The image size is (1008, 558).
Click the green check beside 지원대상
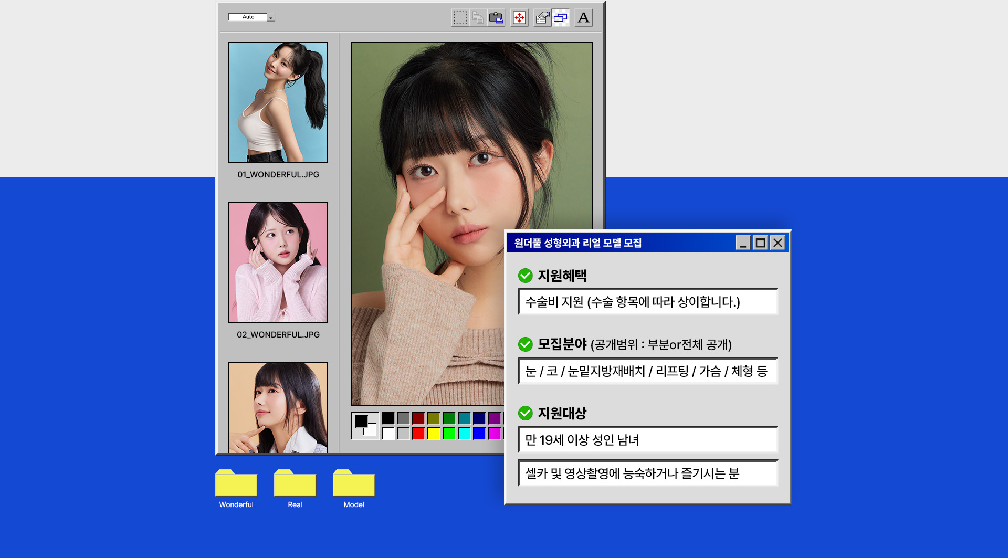tap(525, 413)
